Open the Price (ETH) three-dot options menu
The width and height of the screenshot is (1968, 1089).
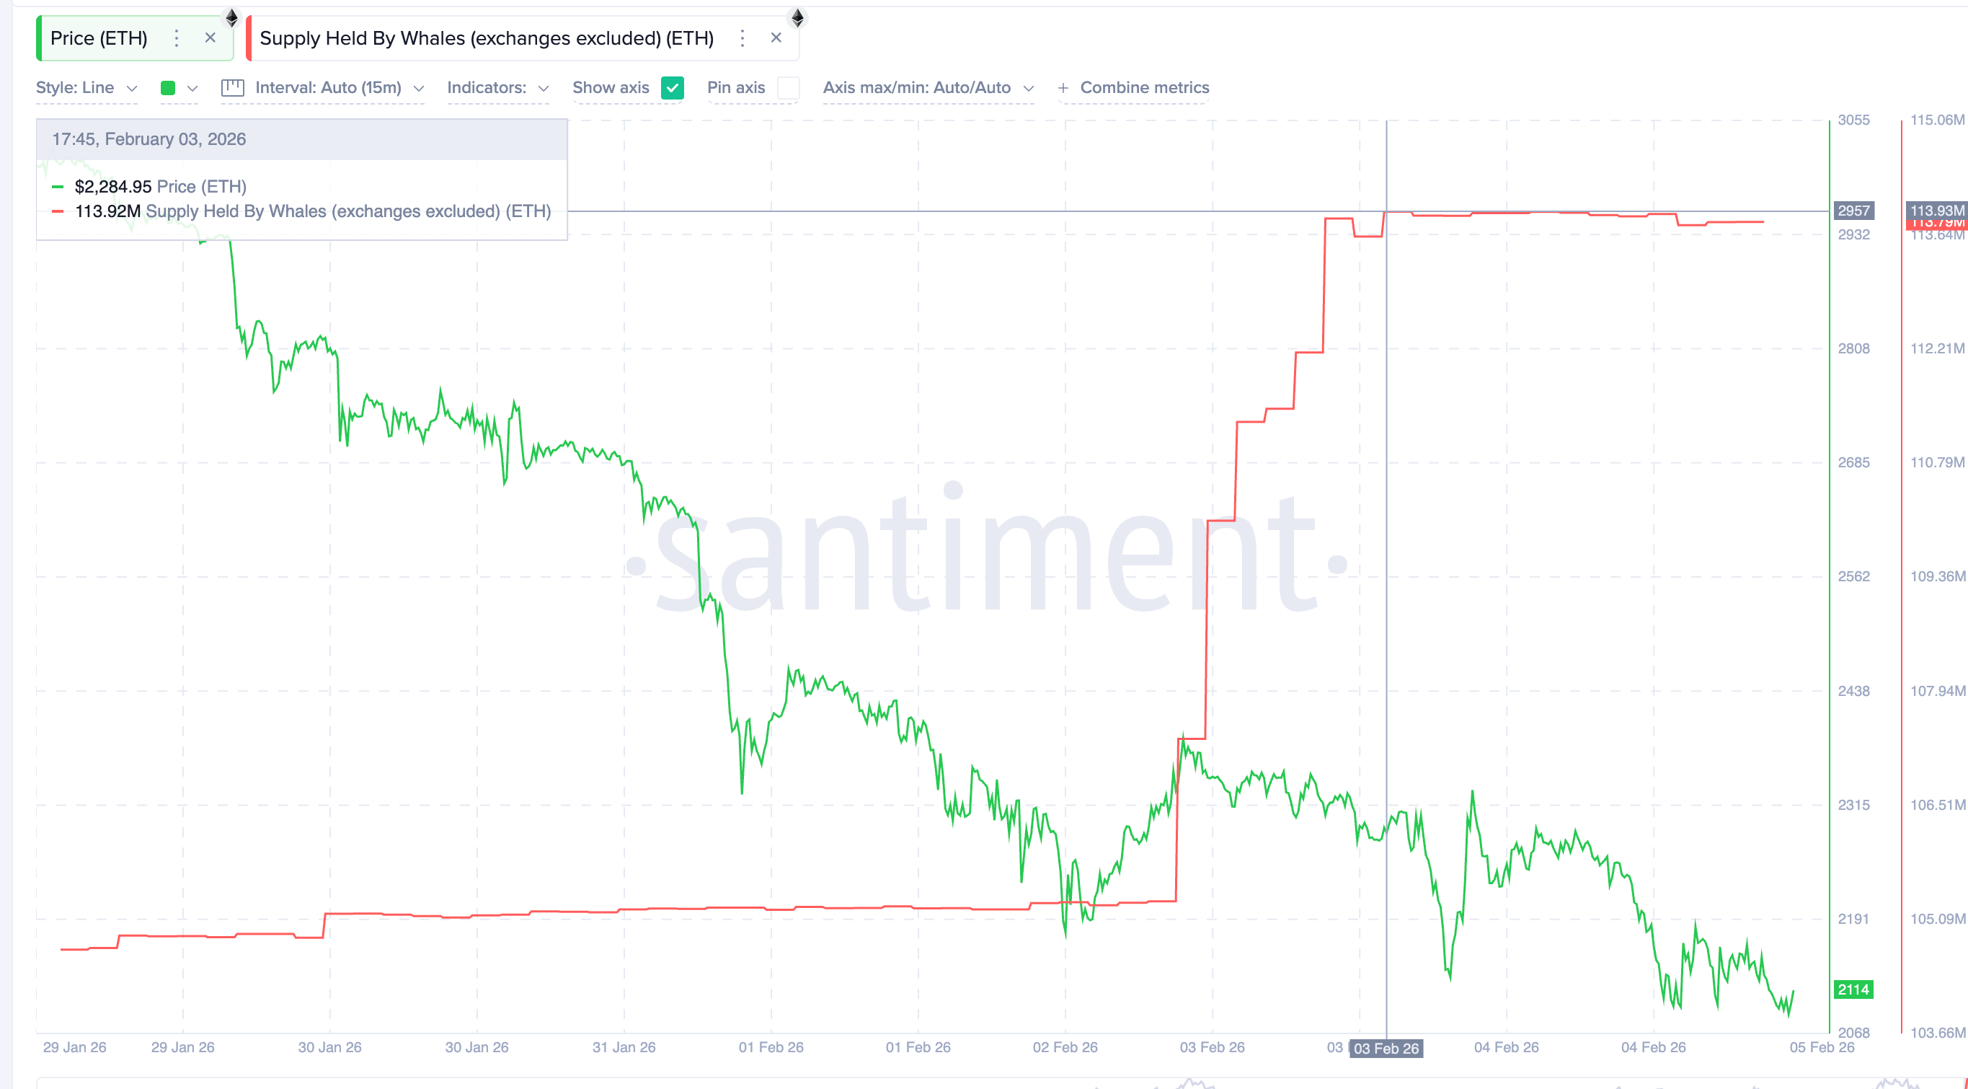[177, 37]
